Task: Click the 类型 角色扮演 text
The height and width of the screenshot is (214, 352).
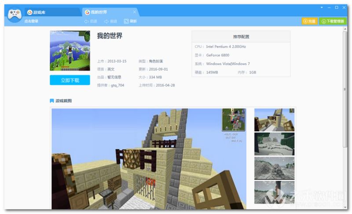Action: click(x=150, y=61)
